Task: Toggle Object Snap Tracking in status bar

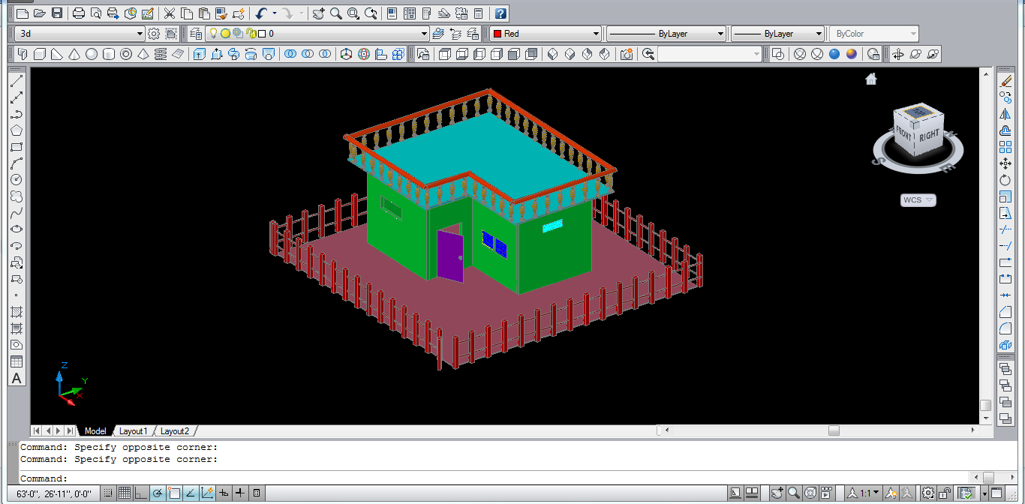Action: pos(191,493)
